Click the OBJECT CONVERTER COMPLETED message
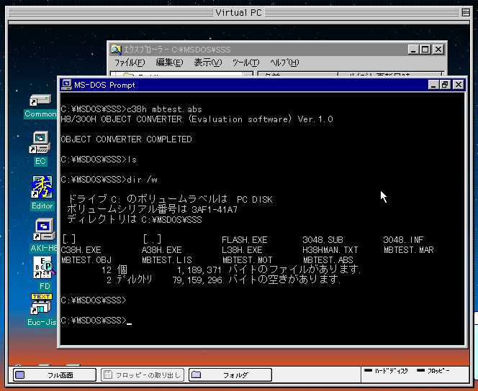Viewport: 478px width, 391px height. coord(126,139)
